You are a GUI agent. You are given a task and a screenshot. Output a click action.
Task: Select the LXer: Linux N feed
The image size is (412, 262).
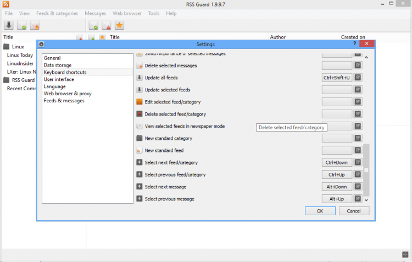point(21,72)
